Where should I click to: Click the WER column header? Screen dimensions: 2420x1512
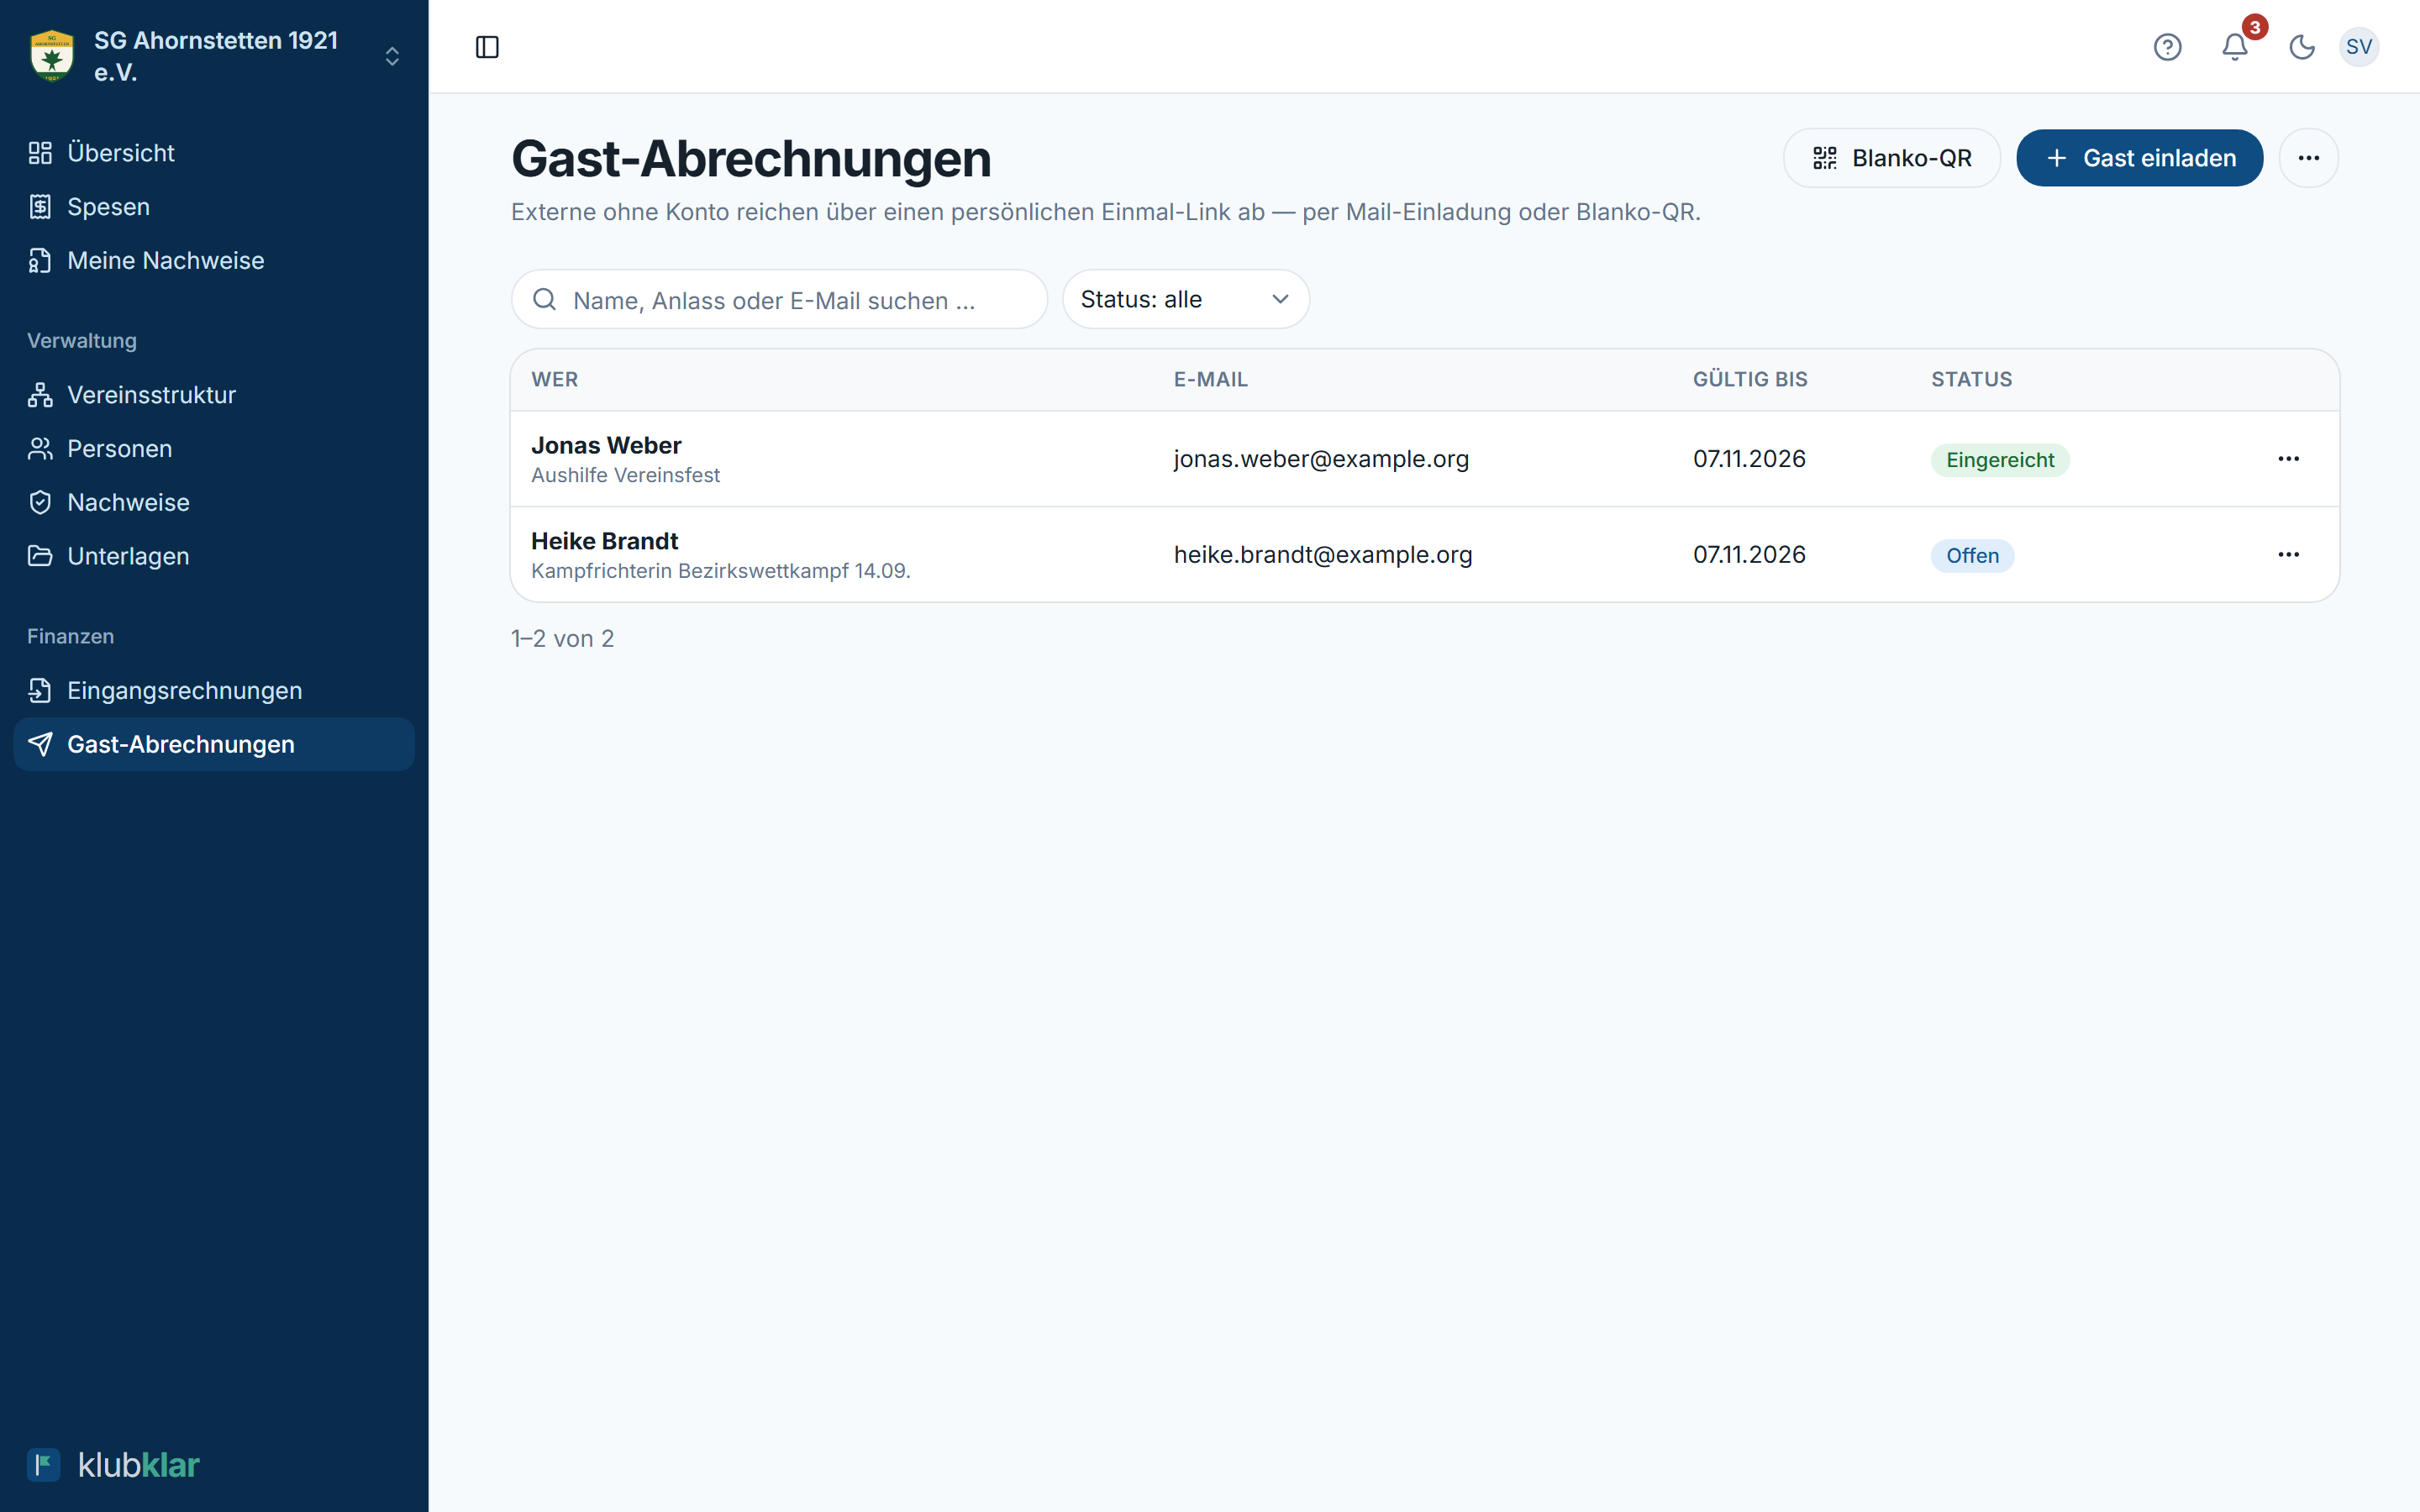coord(555,380)
